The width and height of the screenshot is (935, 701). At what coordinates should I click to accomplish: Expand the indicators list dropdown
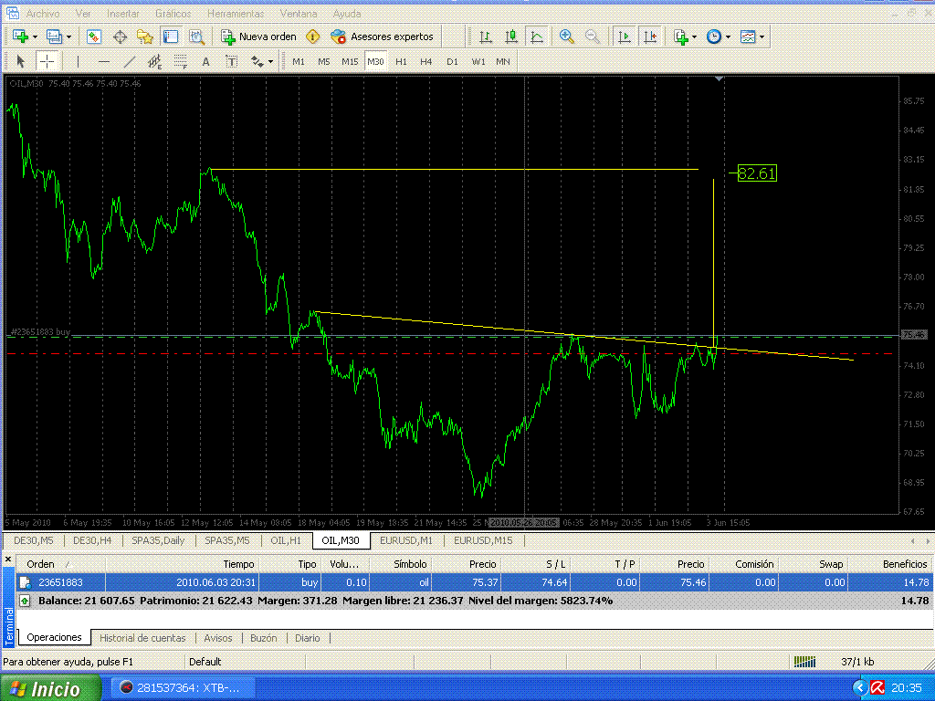[x=695, y=37]
